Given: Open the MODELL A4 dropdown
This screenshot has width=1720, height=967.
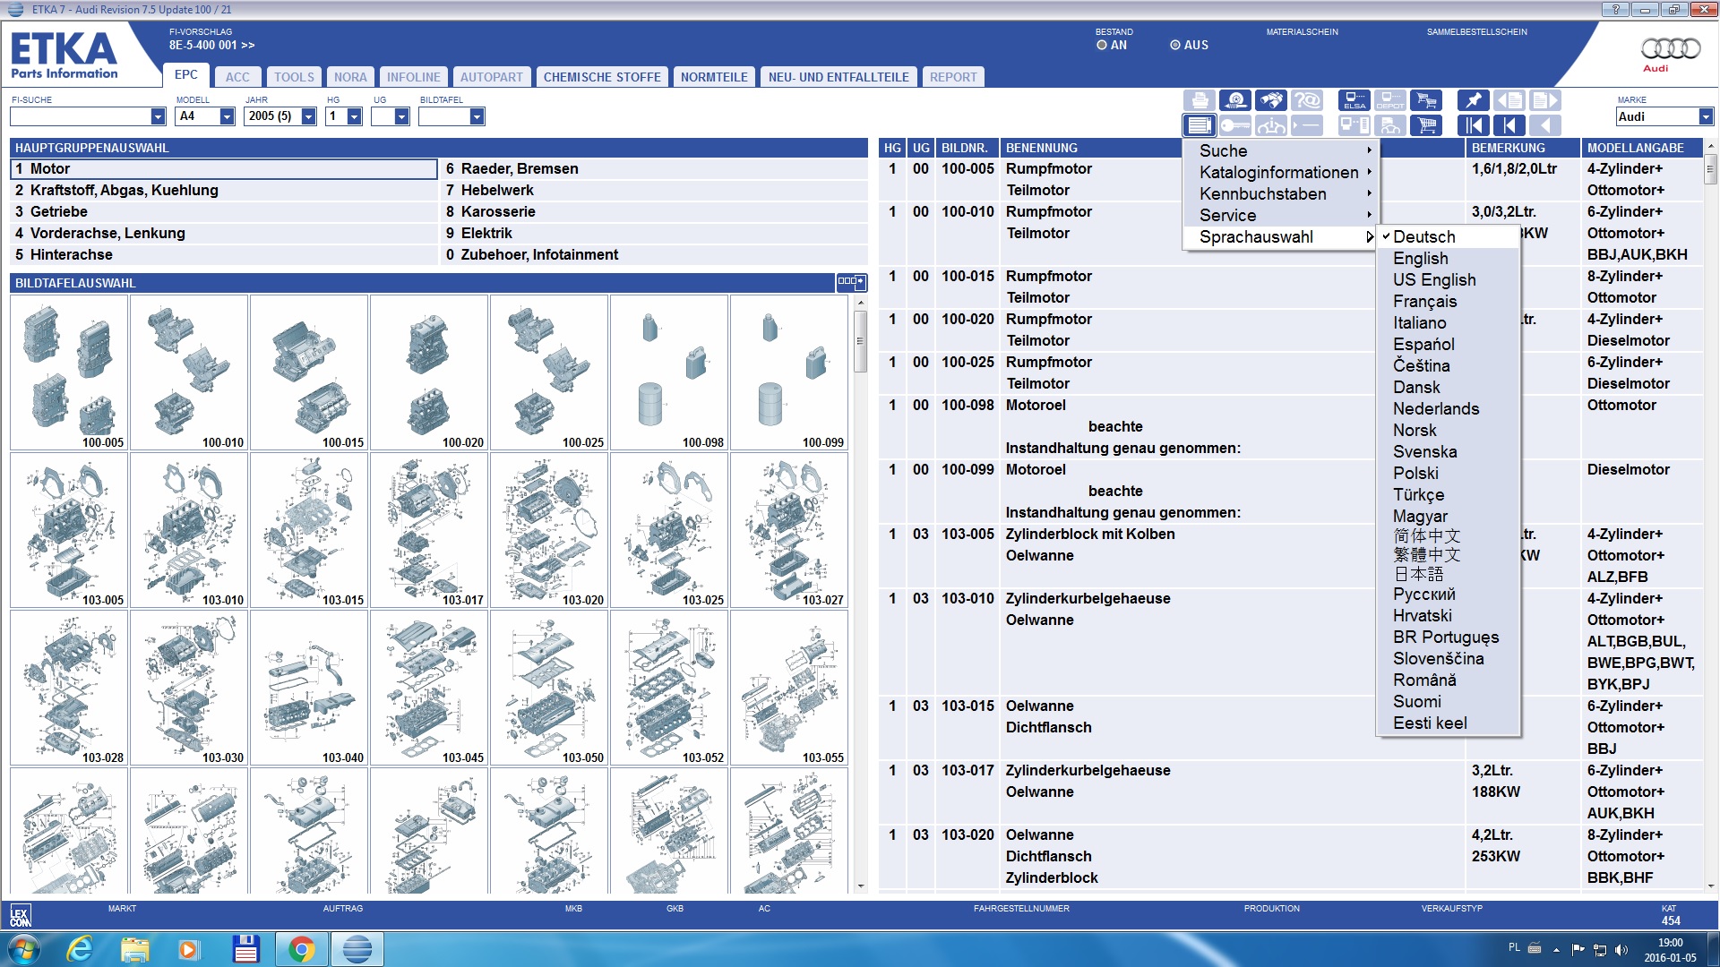Looking at the screenshot, I should pyautogui.click(x=227, y=116).
